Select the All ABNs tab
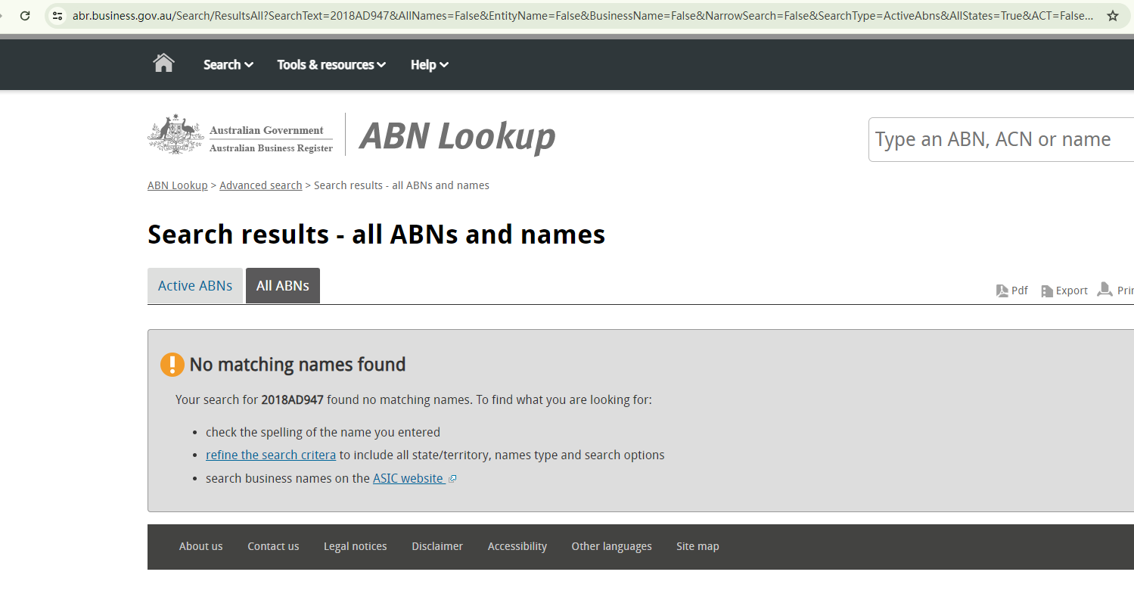 click(283, 286)
